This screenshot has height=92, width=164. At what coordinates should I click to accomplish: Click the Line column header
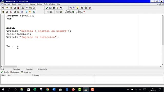(4, 75)
